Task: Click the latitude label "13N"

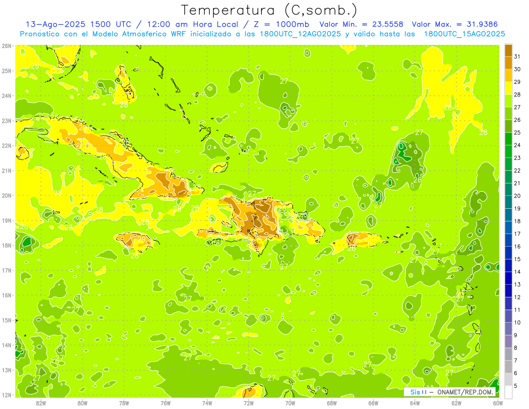Action: coord(7,370)
